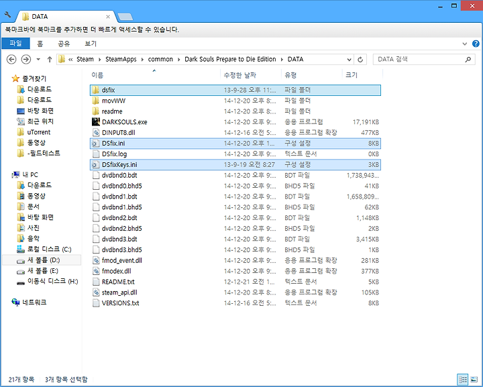
Task: Select 내 PC in navigation pane
Action: click(25, 174)
